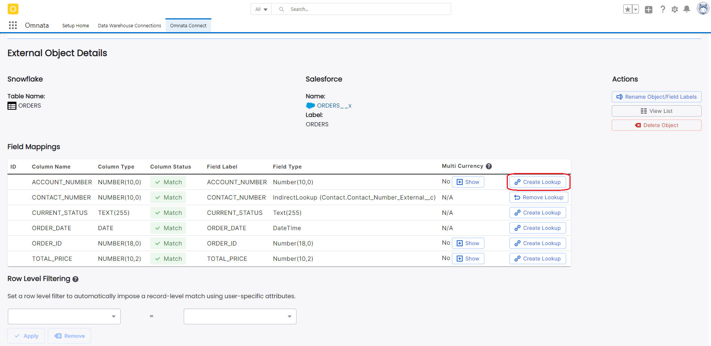Click the ORDERS table icon under Snowflake
The width and height of the screenshot is (711, 346).
(12, 106)
